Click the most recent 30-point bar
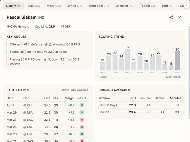 (177, 61)
